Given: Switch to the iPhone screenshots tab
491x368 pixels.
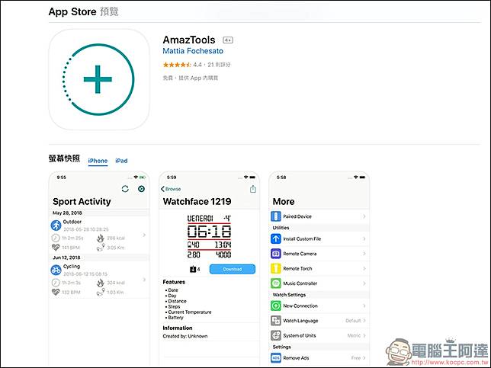Looking at the screenshot, I should pos(98,161).
